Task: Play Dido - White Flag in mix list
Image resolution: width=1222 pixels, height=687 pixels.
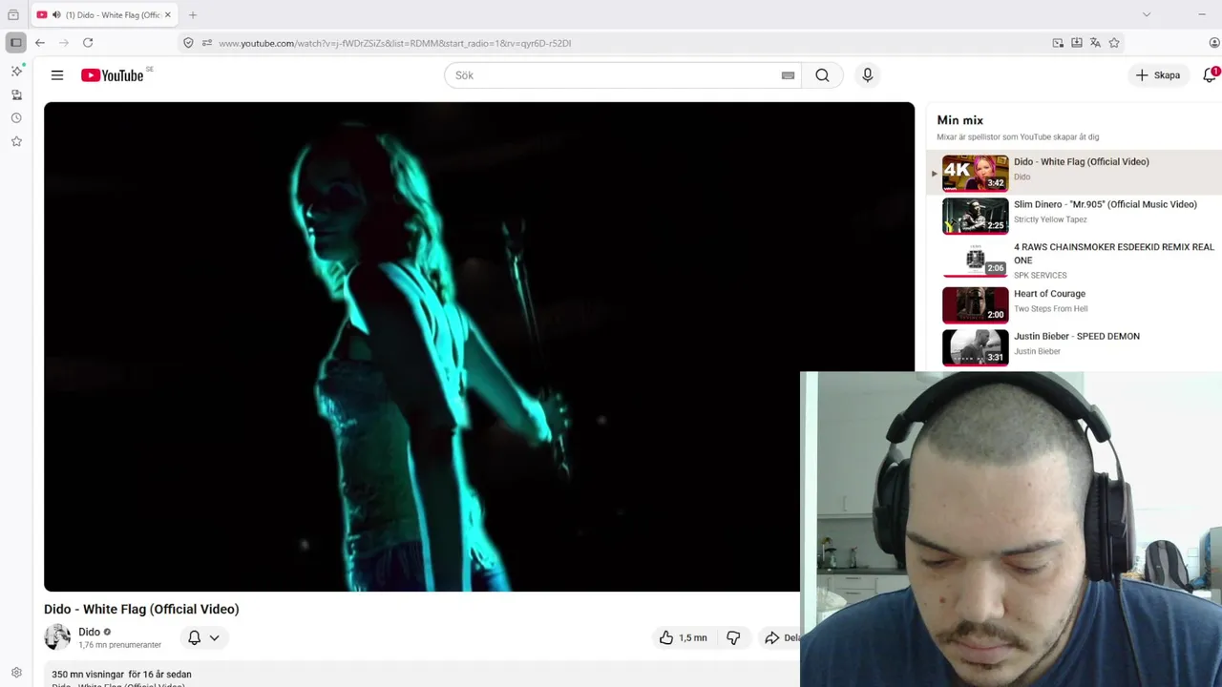Action: click(1074, 173)
